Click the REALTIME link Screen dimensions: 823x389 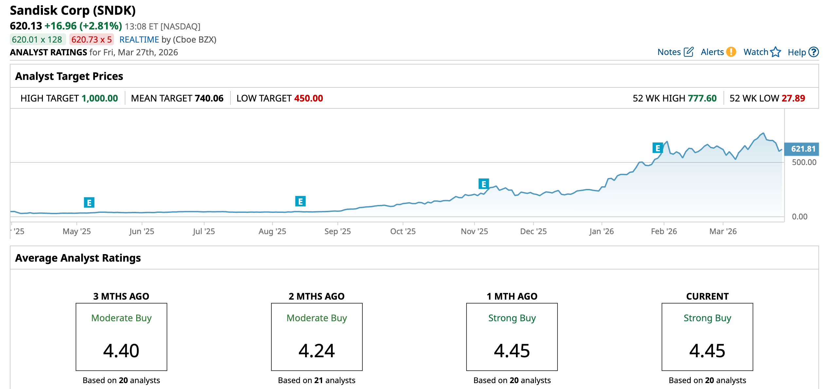coord(139,40)
